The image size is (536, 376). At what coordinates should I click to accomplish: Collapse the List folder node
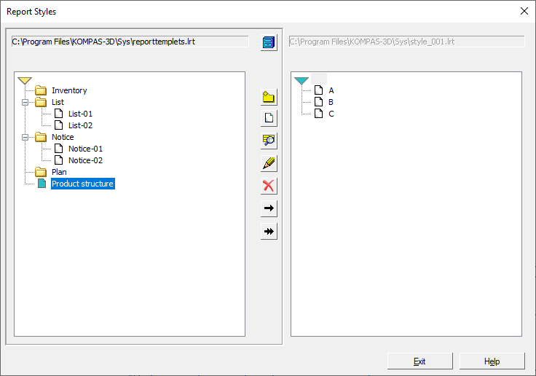(25, 102)
